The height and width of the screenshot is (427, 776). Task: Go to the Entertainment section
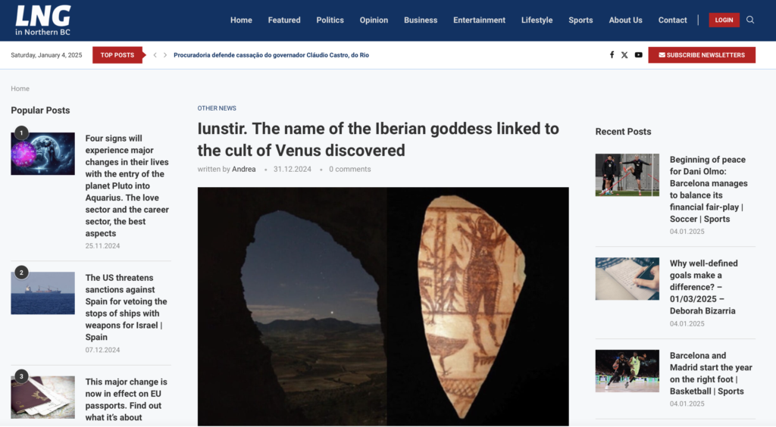tap(479, 20)
